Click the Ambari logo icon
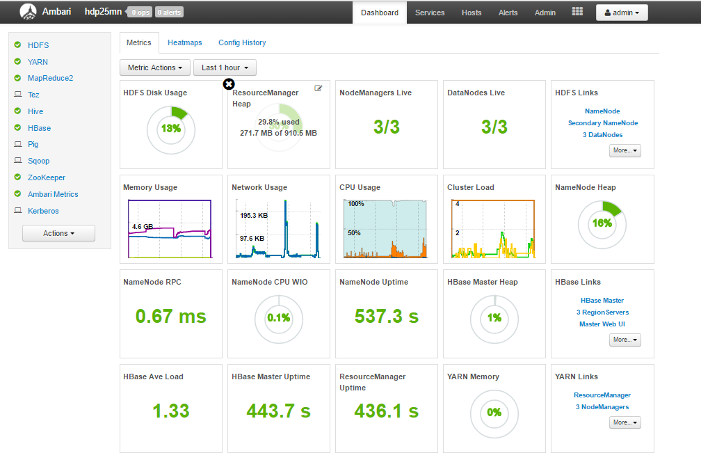The height and width of the screenshot is (460, 701). coord(28,12)
